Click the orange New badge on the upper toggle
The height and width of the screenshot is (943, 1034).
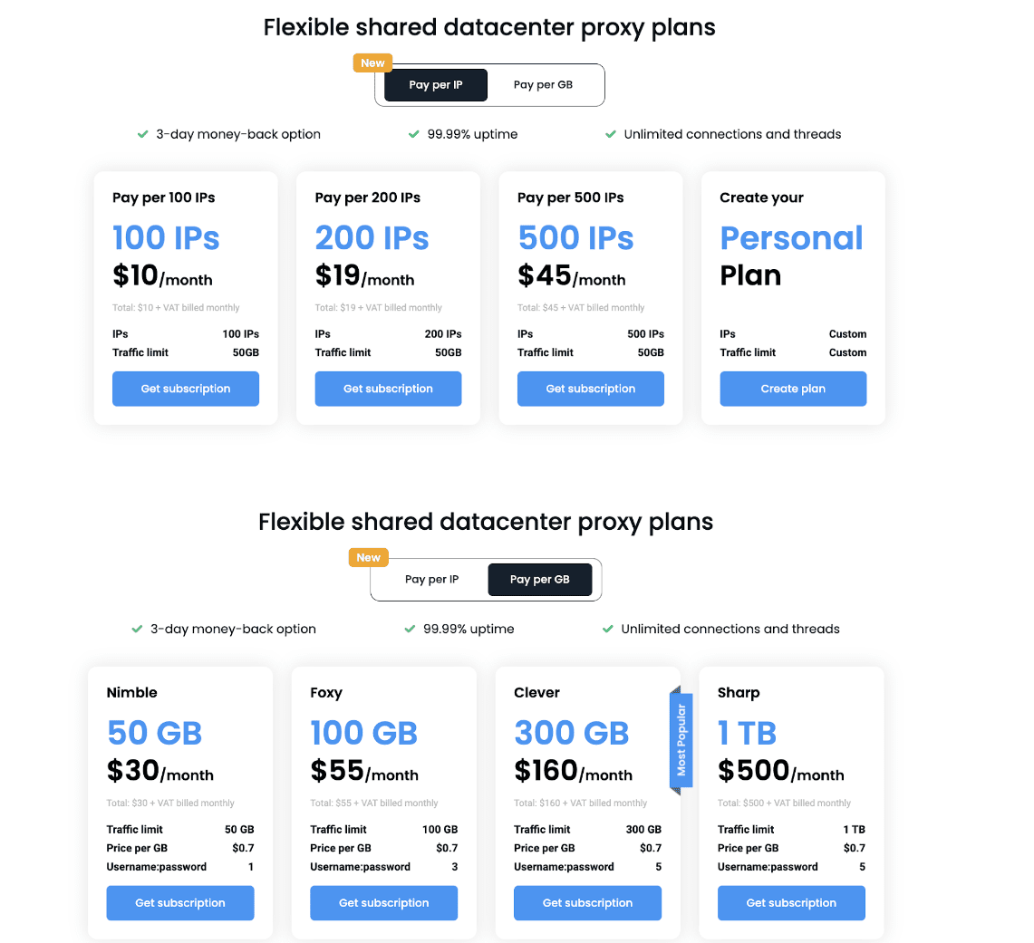click(372, 63)
